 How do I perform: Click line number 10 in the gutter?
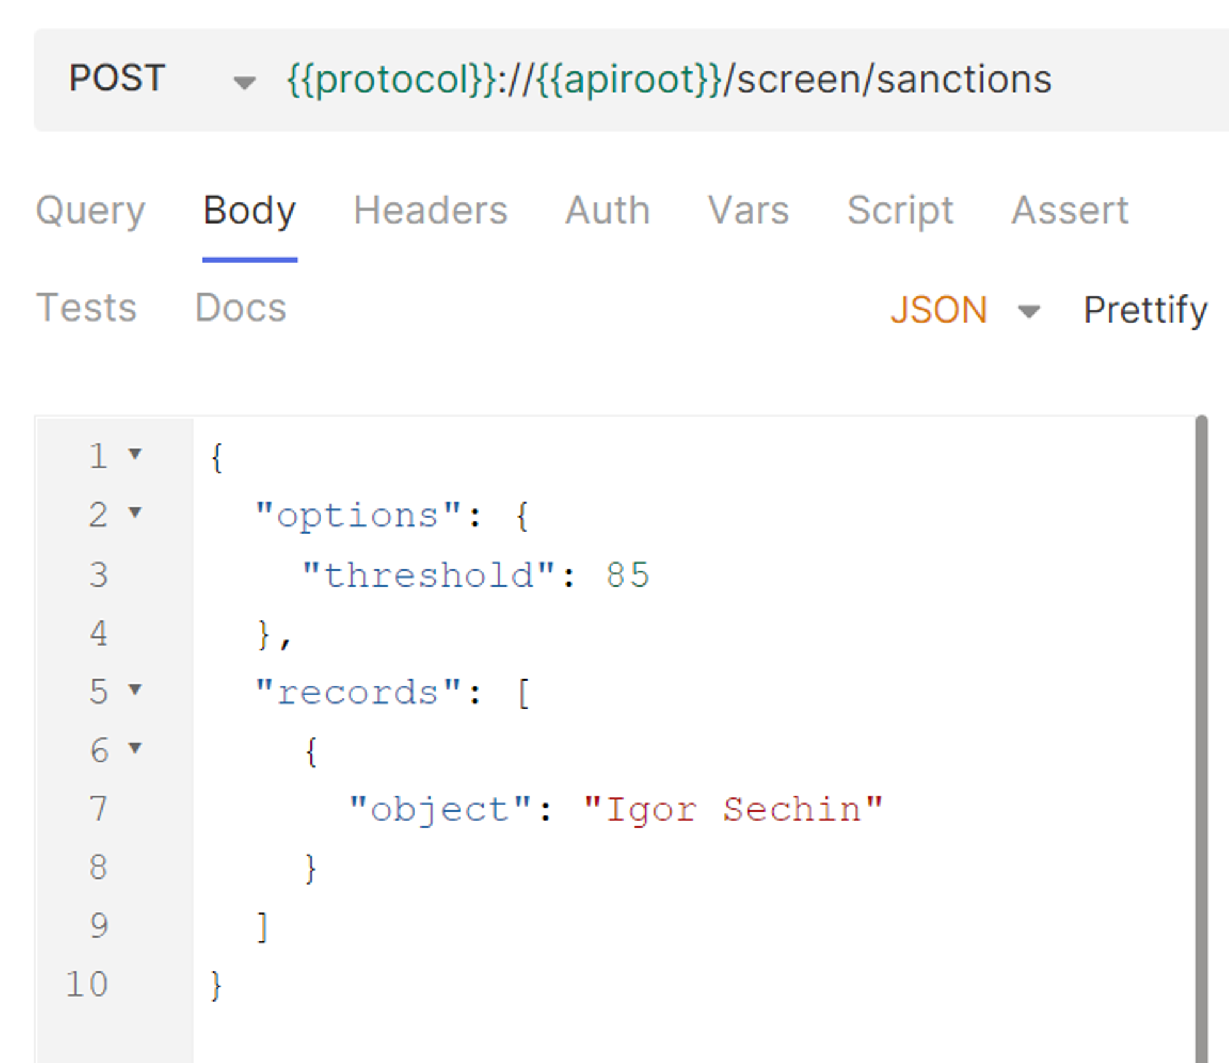coord(87,984)
